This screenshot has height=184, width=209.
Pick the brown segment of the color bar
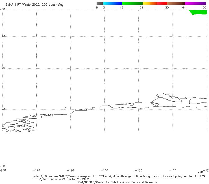click(x=176, y=3)
